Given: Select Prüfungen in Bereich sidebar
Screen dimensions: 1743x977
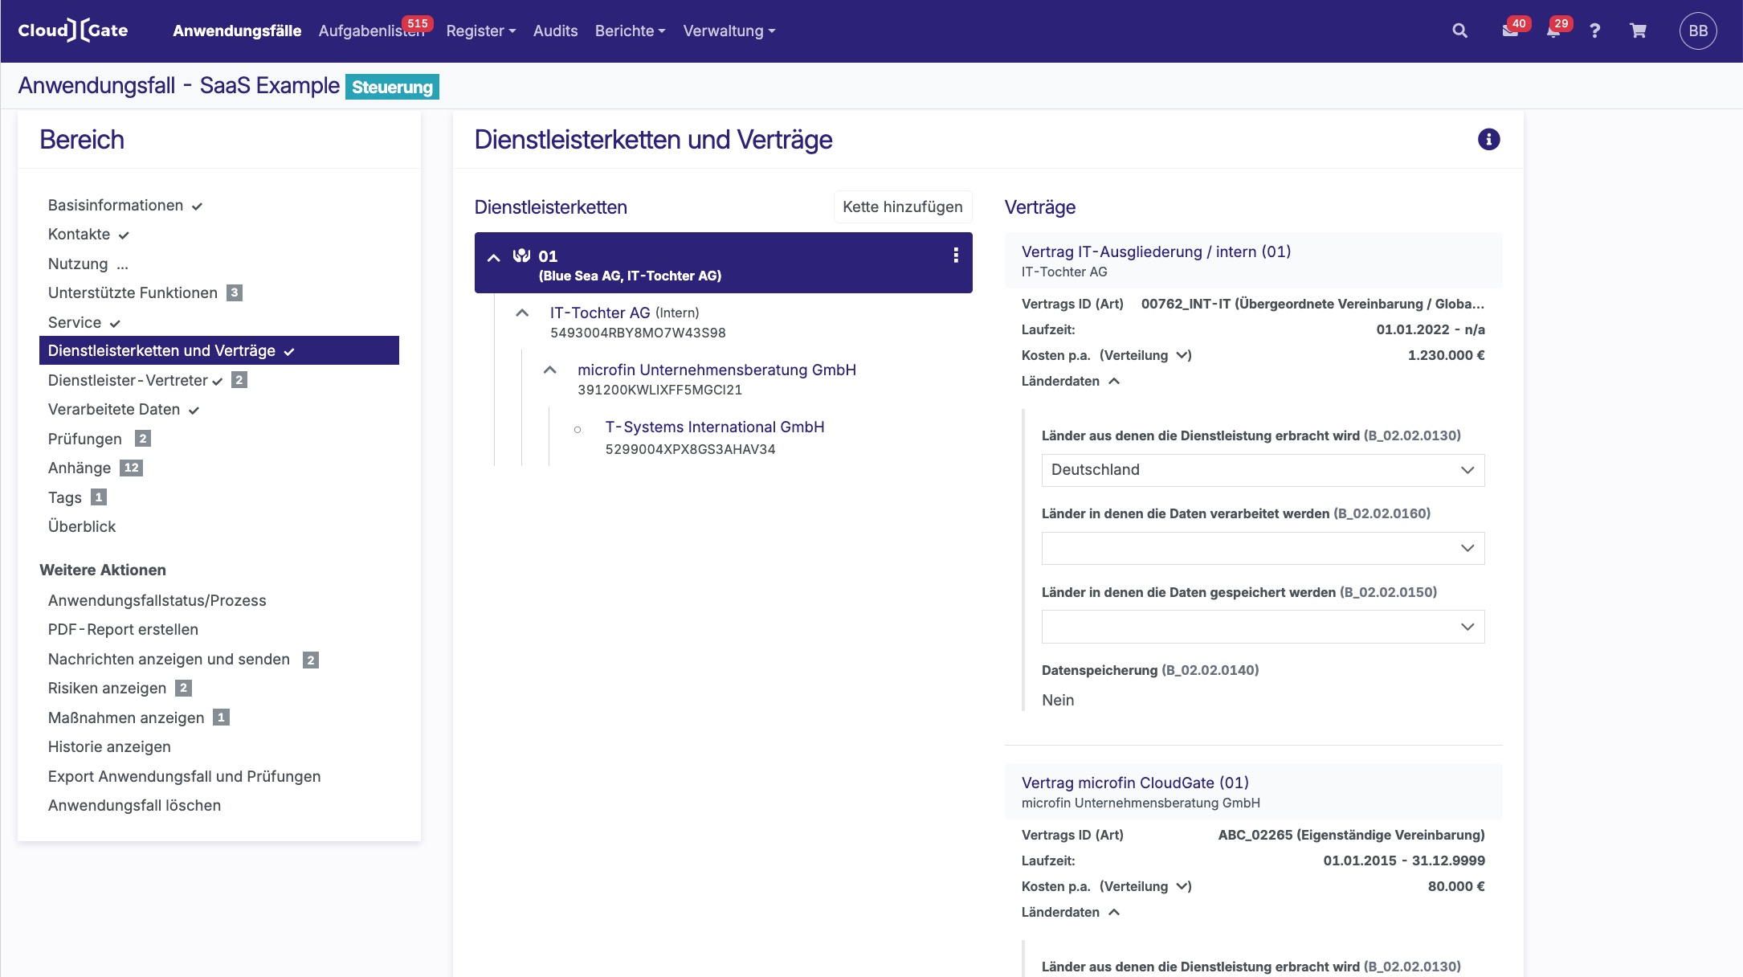Looking at the screenshot, I should click(x=85, y=439).
